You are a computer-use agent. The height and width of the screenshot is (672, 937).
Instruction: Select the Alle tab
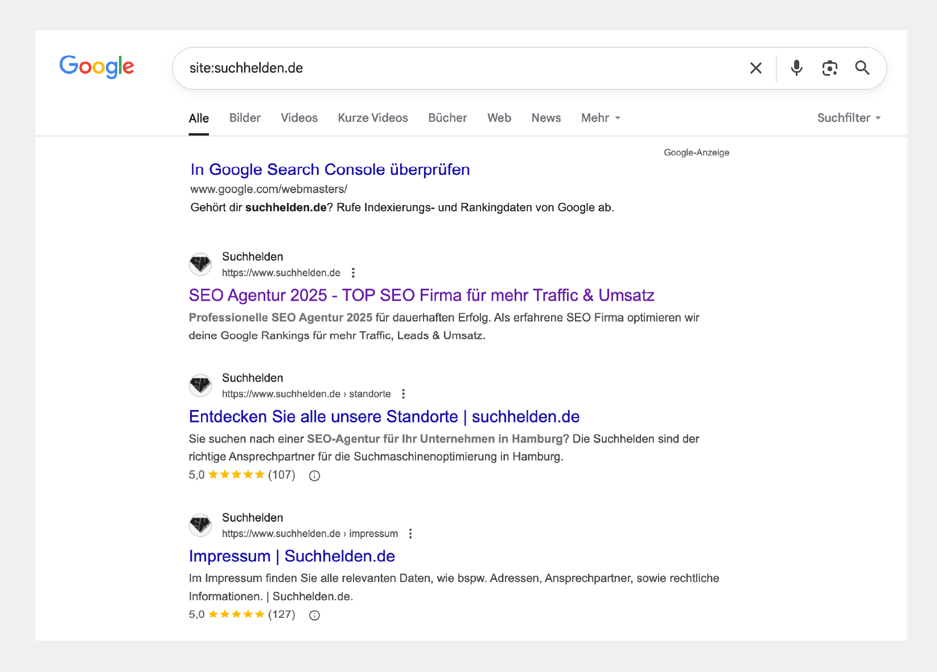click(199, 118)
